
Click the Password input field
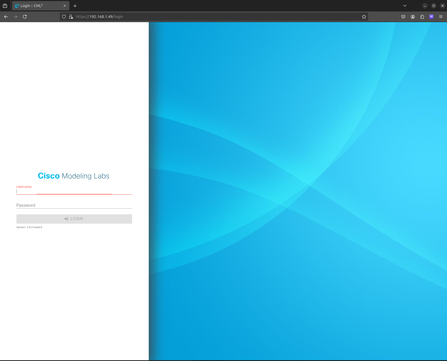point(74,205)
